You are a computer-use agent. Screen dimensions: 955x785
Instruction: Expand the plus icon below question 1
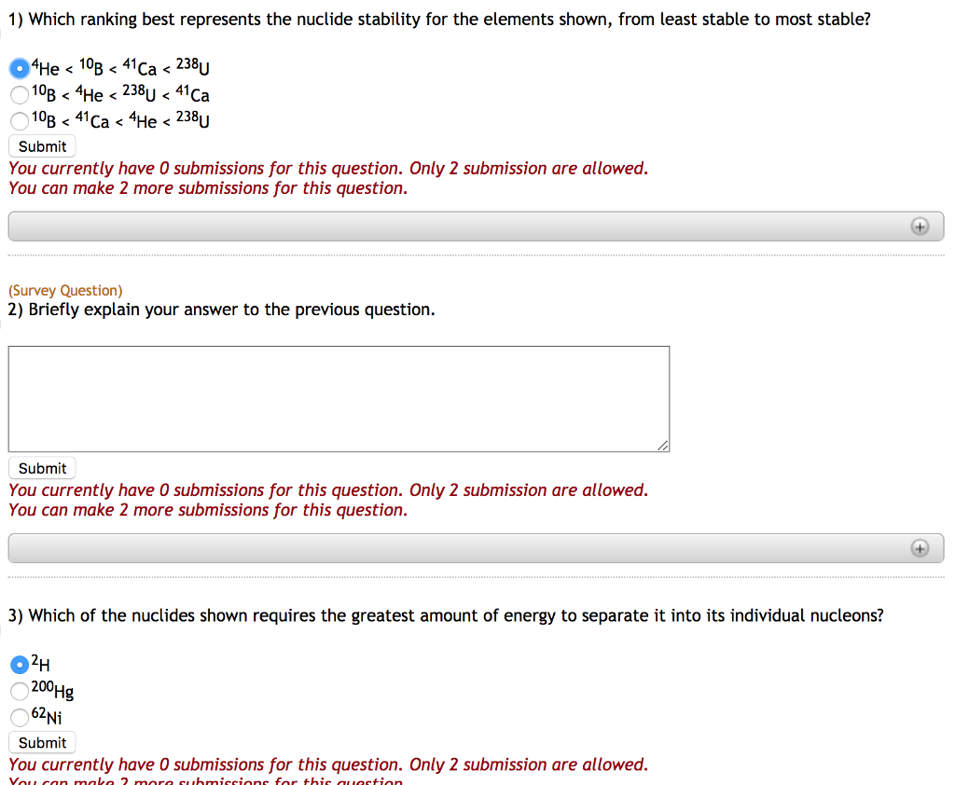(920, 227)
